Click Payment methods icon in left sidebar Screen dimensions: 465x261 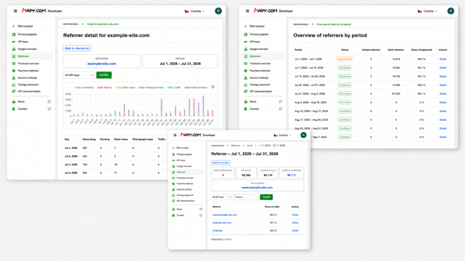(x=14, y=71)
